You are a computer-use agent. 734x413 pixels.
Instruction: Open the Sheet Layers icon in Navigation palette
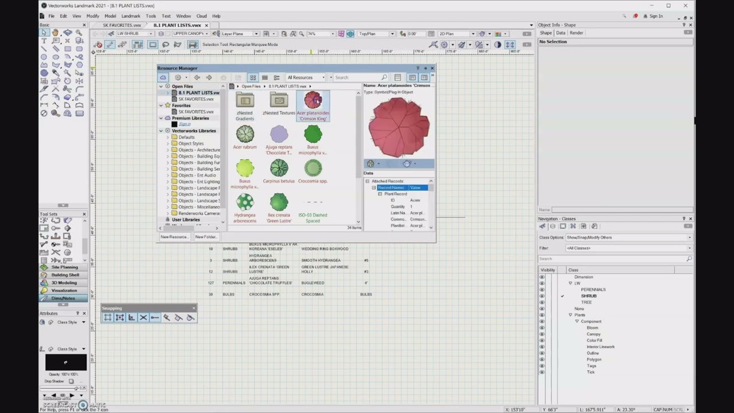tap(563, 226)
